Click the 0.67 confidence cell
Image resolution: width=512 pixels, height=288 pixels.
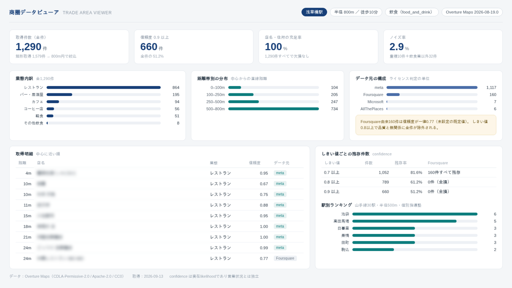(264, 184)
